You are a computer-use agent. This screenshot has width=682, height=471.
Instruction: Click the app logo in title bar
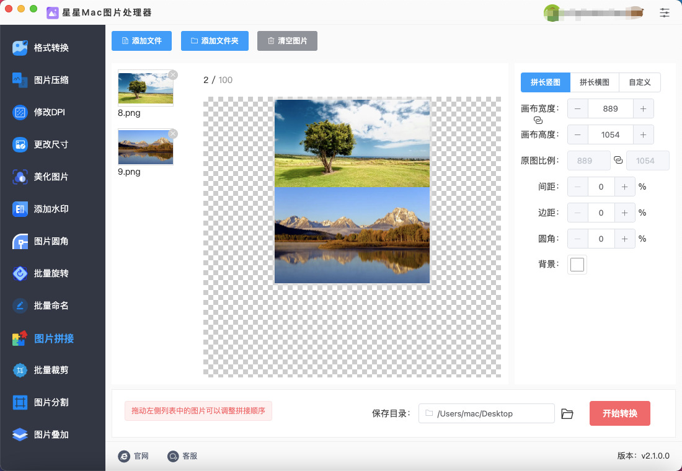[x=52, y=12]
